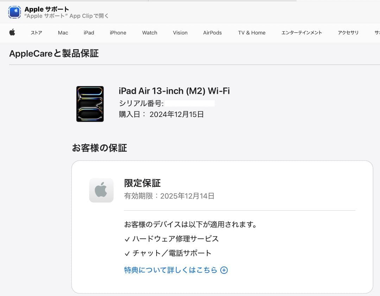This screenshot has height=296, width=380.
Task: Click the AppleCareと製品保証 page heading
Action: click(53, 53)
